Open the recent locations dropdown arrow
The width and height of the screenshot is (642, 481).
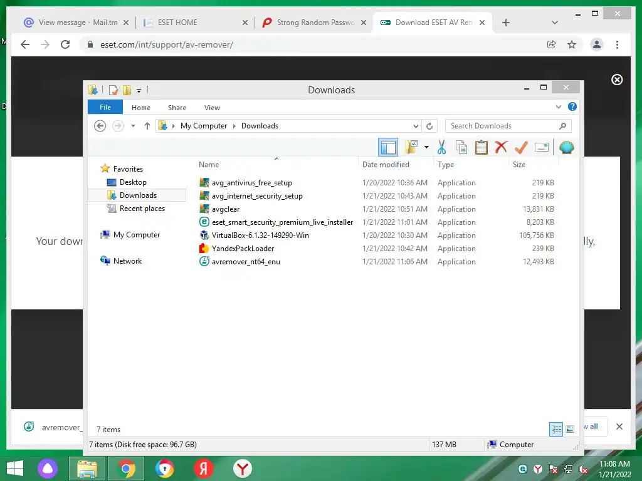133,126
